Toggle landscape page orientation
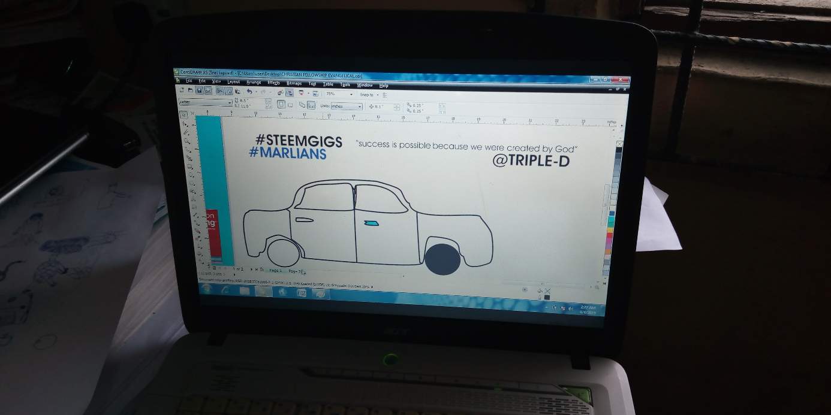The width and height of the screenshot is (831, 415). [290, 105]
